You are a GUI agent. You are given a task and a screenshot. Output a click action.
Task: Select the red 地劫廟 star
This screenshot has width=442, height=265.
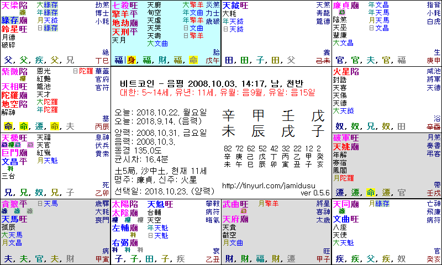point(125,23)
